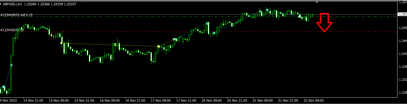Click the highlighted current price tag 1.253
The image size is (407, 104).
(x=402, y=15)
